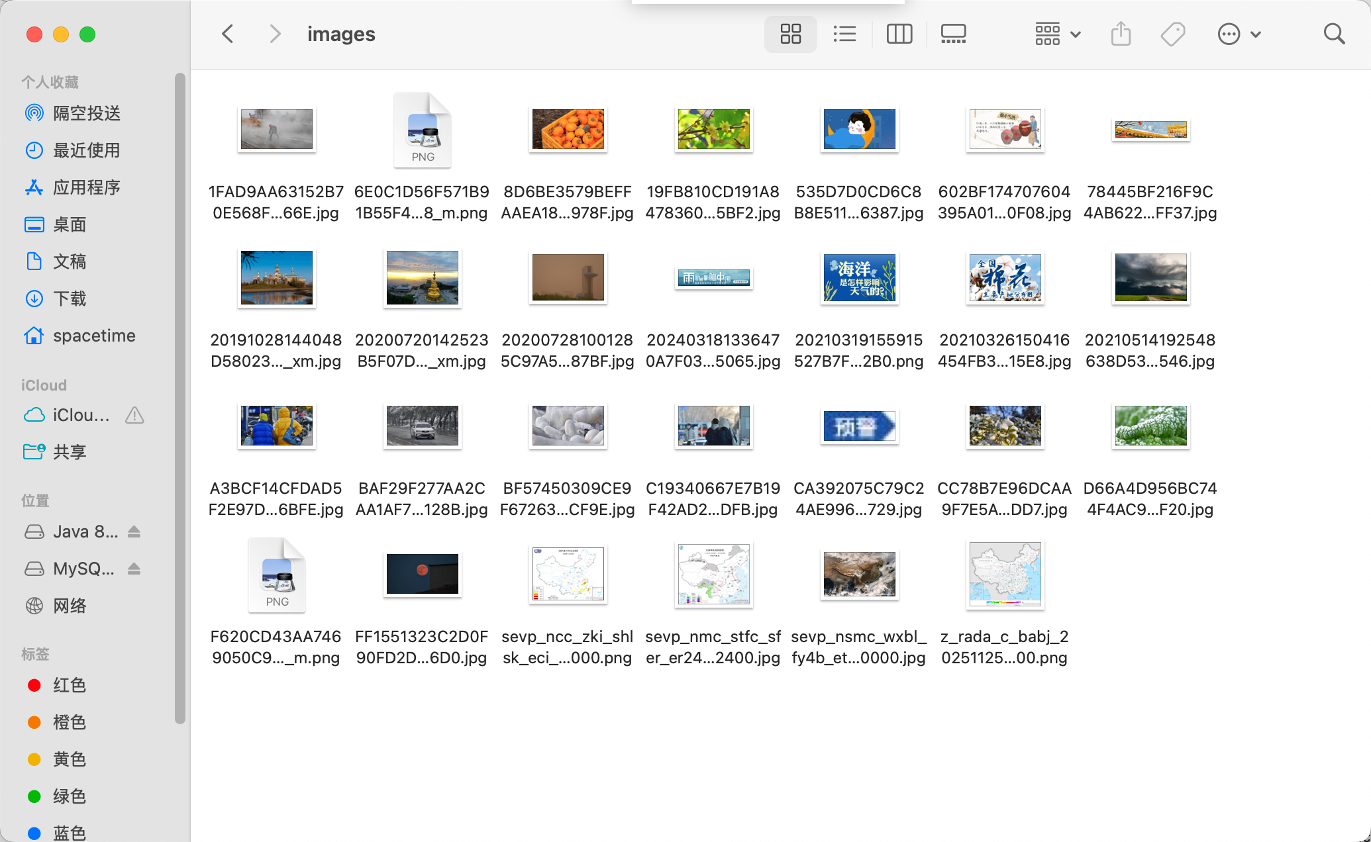This screenshot has height=842, width=1371.
Task: Open Downloads (下载) in sidebar
Action: coord(69,299)
